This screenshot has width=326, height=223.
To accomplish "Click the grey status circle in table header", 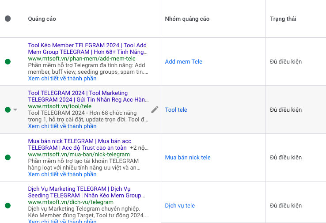I will [x=8, y=19].
